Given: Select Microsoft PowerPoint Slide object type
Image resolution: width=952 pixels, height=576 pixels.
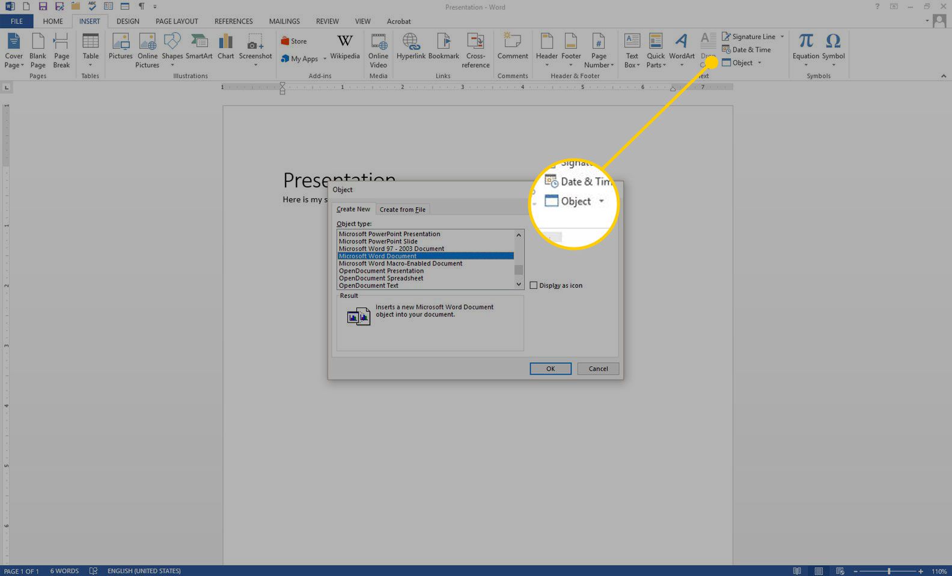Looking at the screenshot, I should (426, 241).
